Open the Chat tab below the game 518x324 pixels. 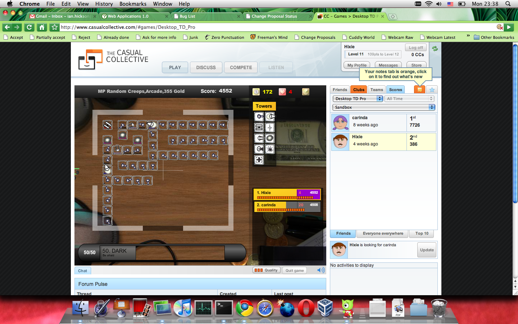82,271
